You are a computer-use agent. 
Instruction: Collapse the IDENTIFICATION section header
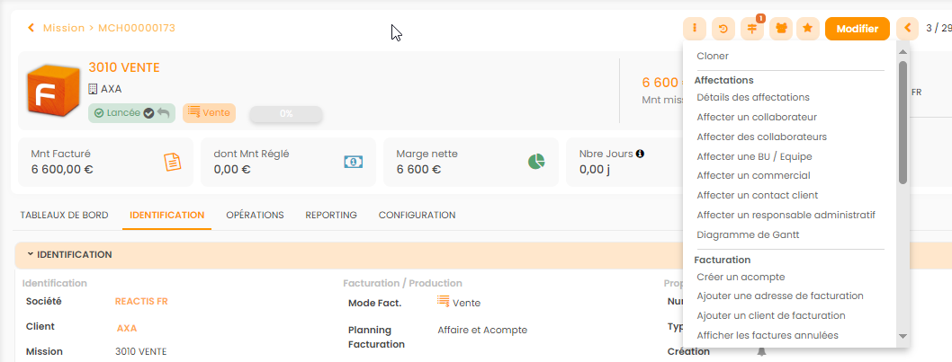click(31, 254)
